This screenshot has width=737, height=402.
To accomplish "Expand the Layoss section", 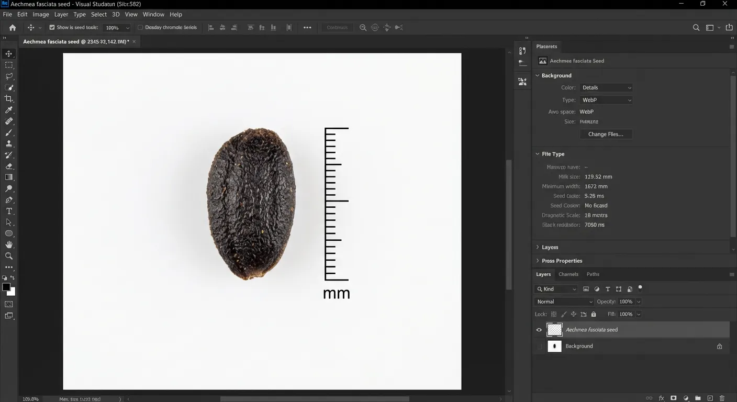I will [x=537, y=247].
